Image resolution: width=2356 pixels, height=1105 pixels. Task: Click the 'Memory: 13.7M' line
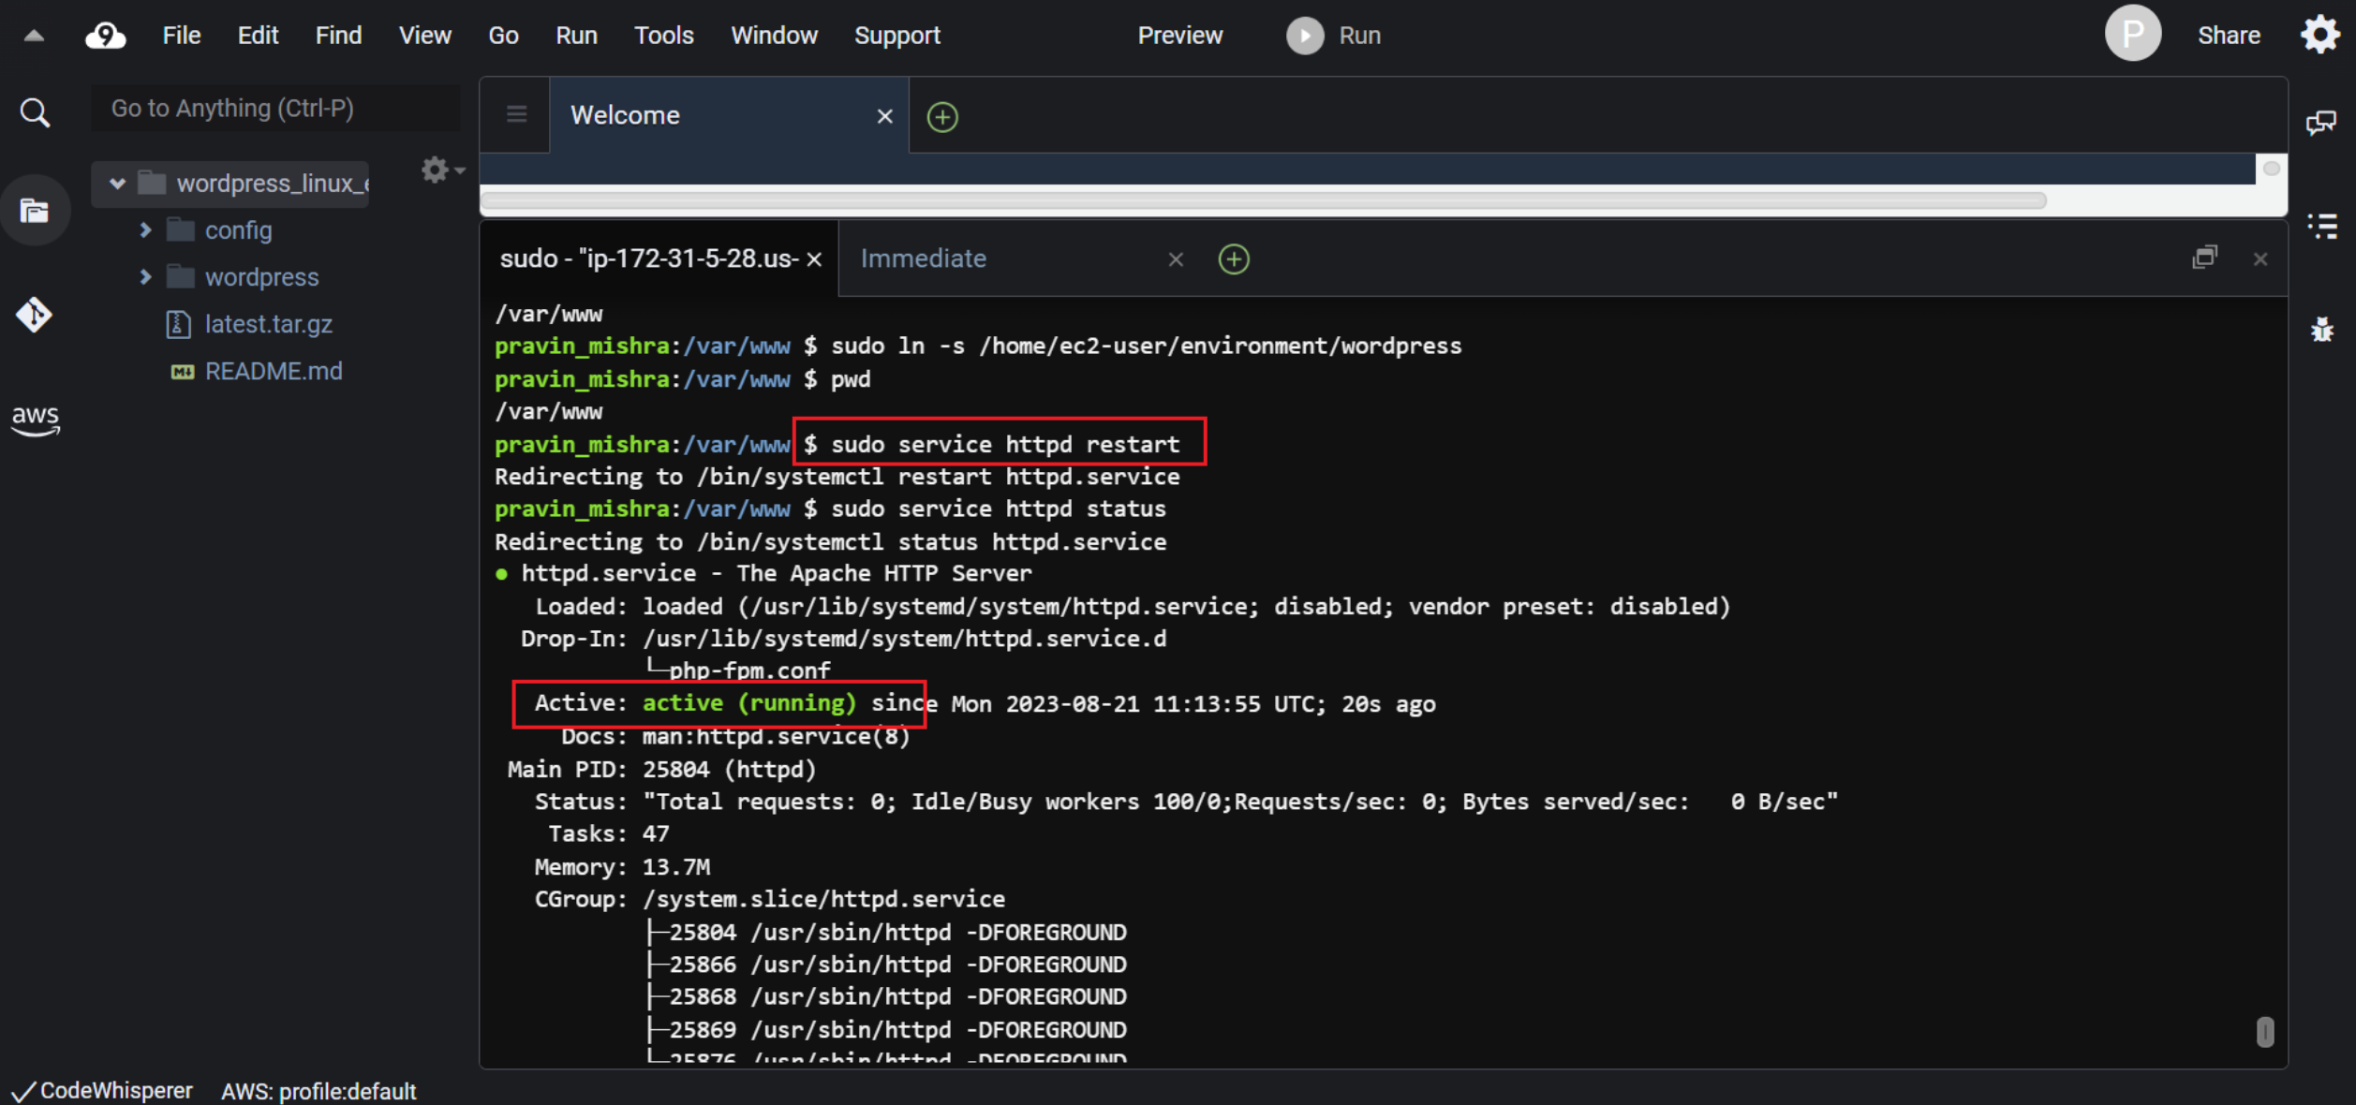(x=622, y=867)
